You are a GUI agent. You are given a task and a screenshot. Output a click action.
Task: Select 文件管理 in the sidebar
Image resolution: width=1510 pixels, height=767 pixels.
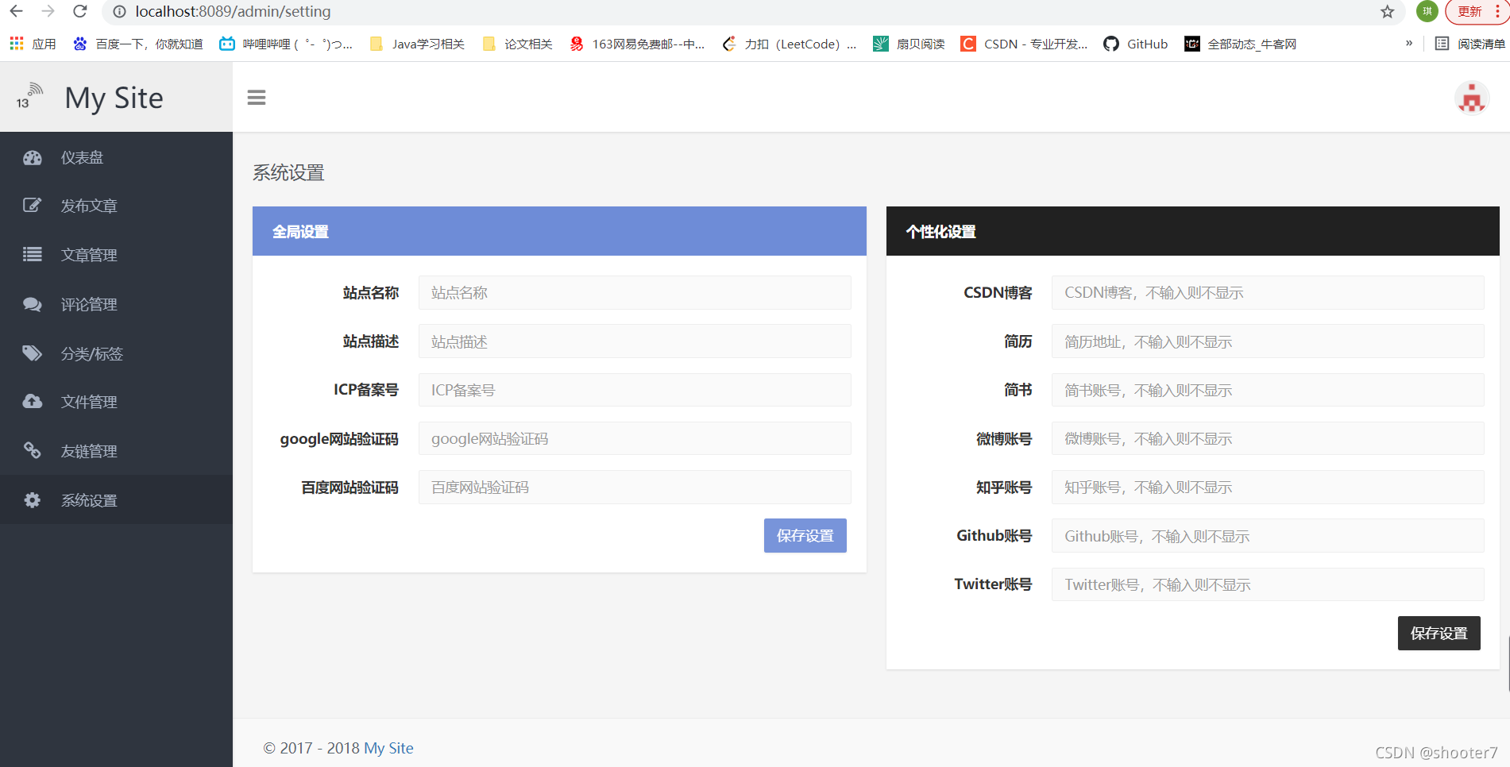pos(116,402)
